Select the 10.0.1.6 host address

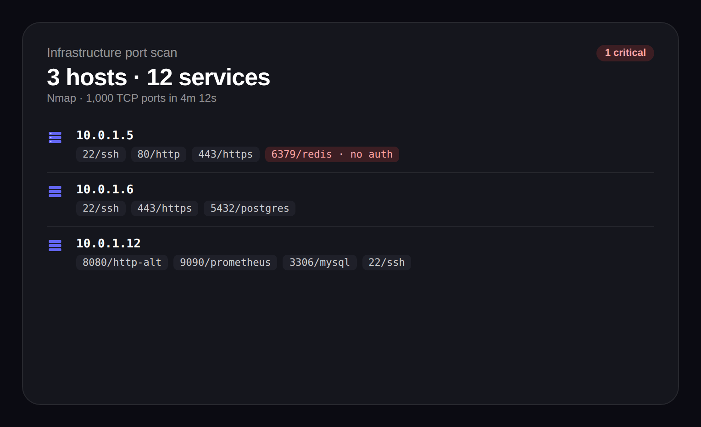105,189
